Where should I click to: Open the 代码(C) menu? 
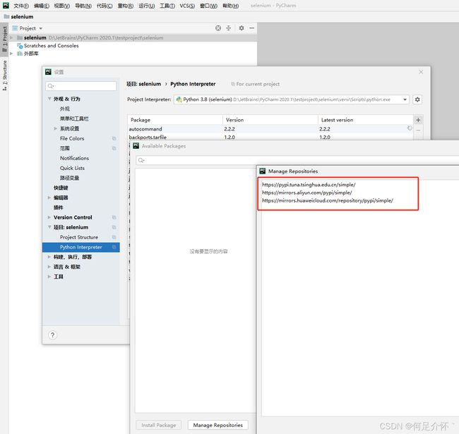(x=105, y=6)
